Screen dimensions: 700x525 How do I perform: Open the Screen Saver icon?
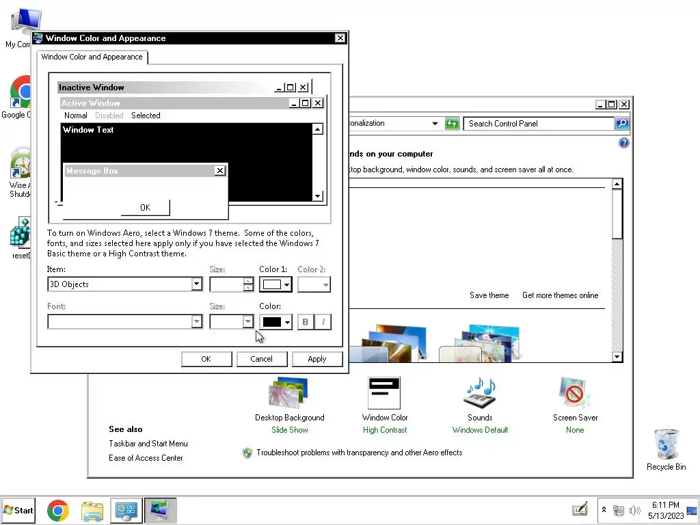coord(574,393)
